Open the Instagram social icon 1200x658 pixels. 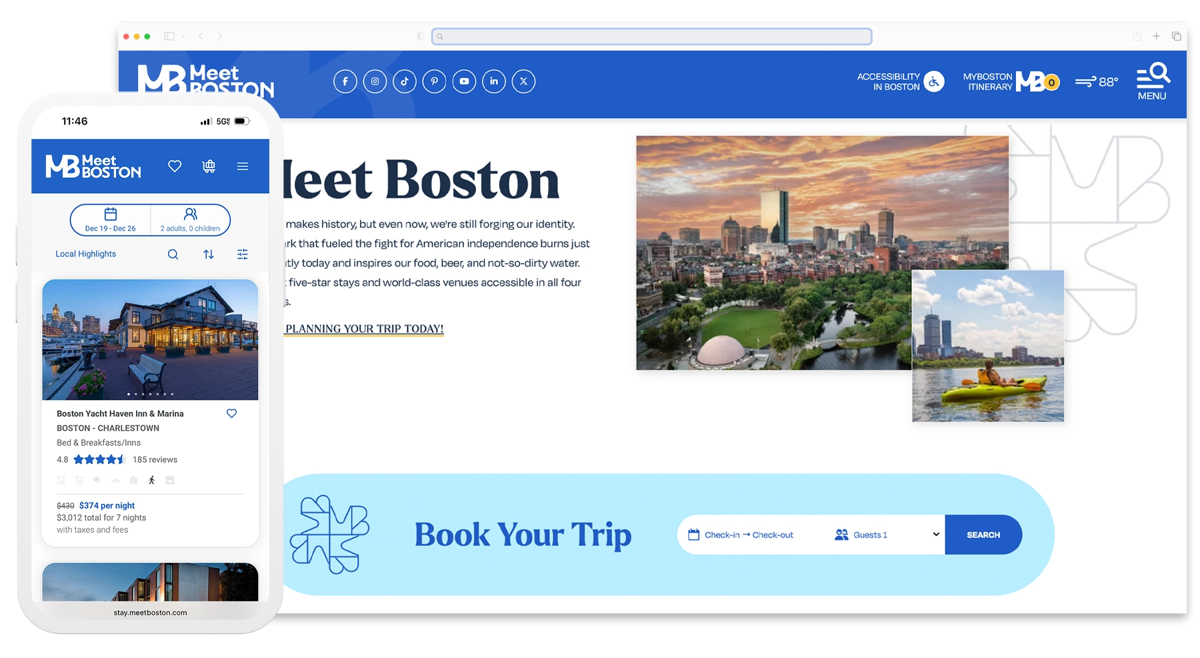click(375, 81)
